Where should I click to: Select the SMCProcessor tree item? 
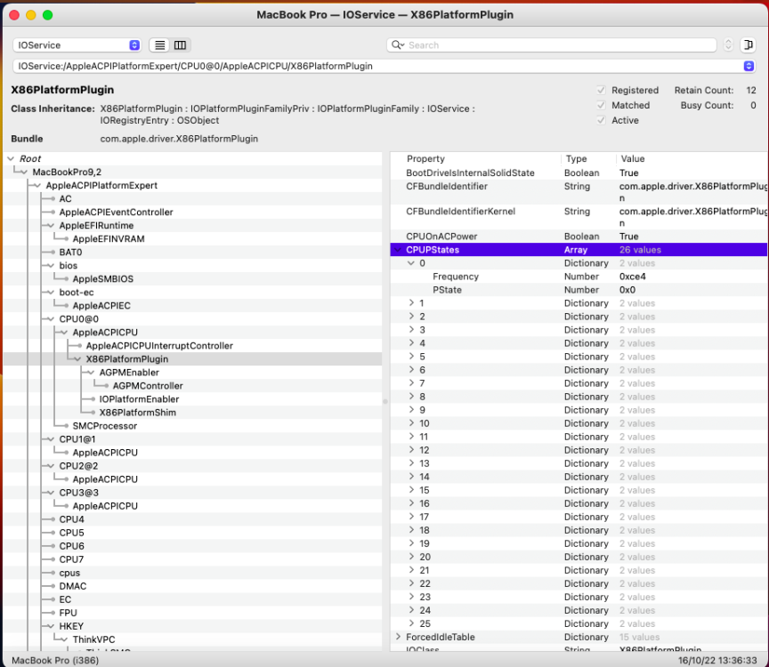(x=105, y=426)
